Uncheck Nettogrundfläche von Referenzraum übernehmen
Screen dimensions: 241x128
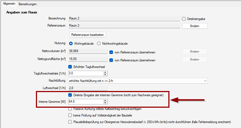(111, 60)
